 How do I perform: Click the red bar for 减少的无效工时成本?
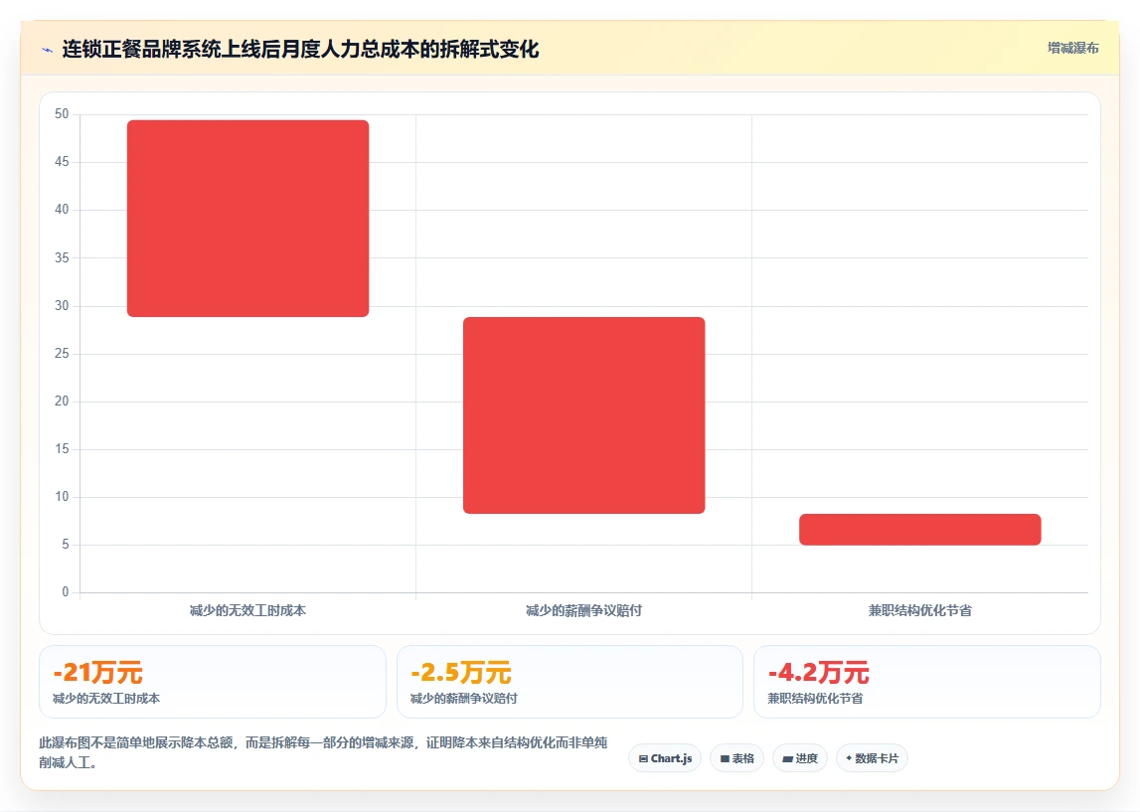(247, 218)
